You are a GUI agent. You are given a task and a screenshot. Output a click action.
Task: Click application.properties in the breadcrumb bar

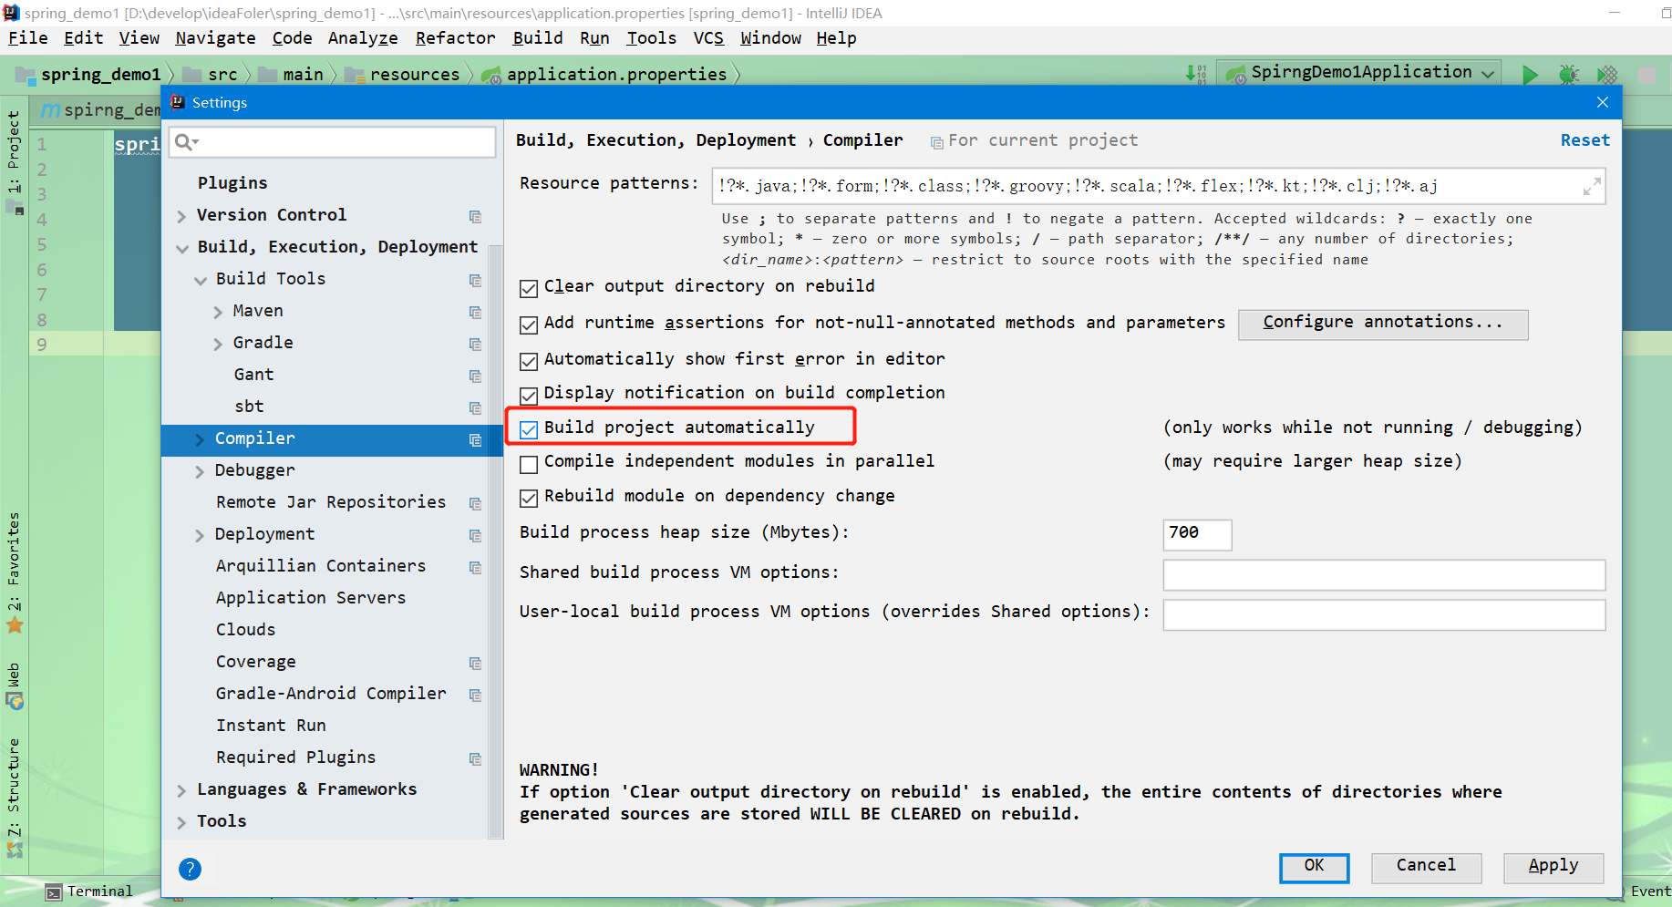coord(616,75)
